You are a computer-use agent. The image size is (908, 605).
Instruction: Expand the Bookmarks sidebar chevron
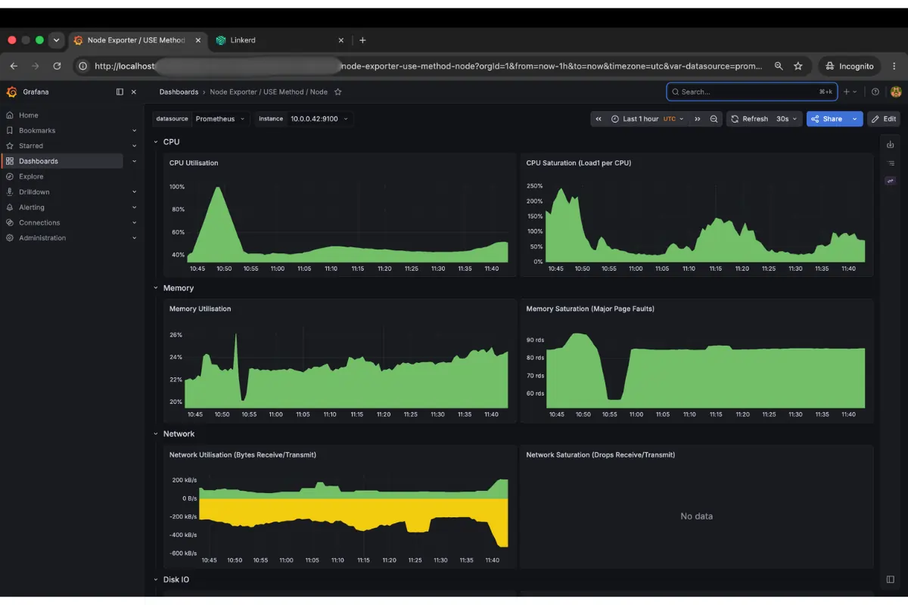(x=134, y=131)
